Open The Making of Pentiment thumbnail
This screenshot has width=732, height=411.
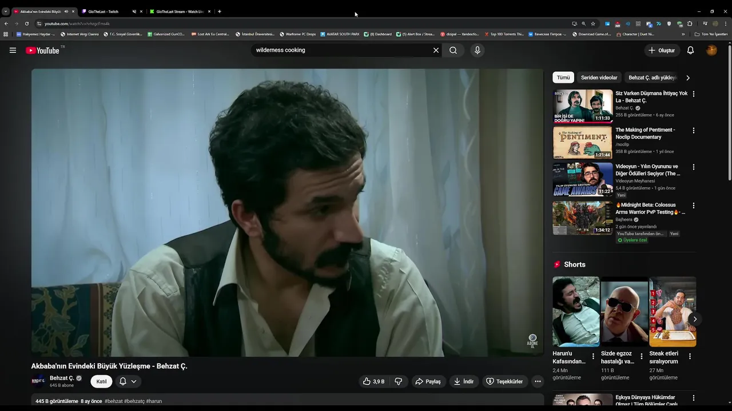(x=583, y=143)
